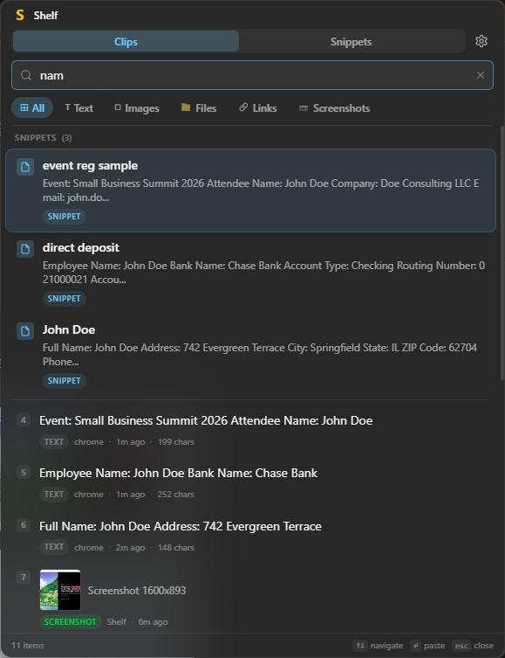Click the "SNIPPETS (3)" section header
This screenshot has height=658, width=505.
click(43, 138)
